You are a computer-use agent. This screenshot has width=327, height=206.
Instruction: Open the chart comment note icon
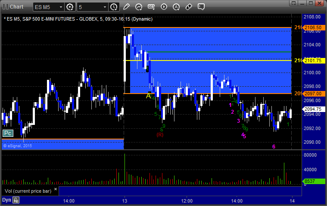(201, 7)
